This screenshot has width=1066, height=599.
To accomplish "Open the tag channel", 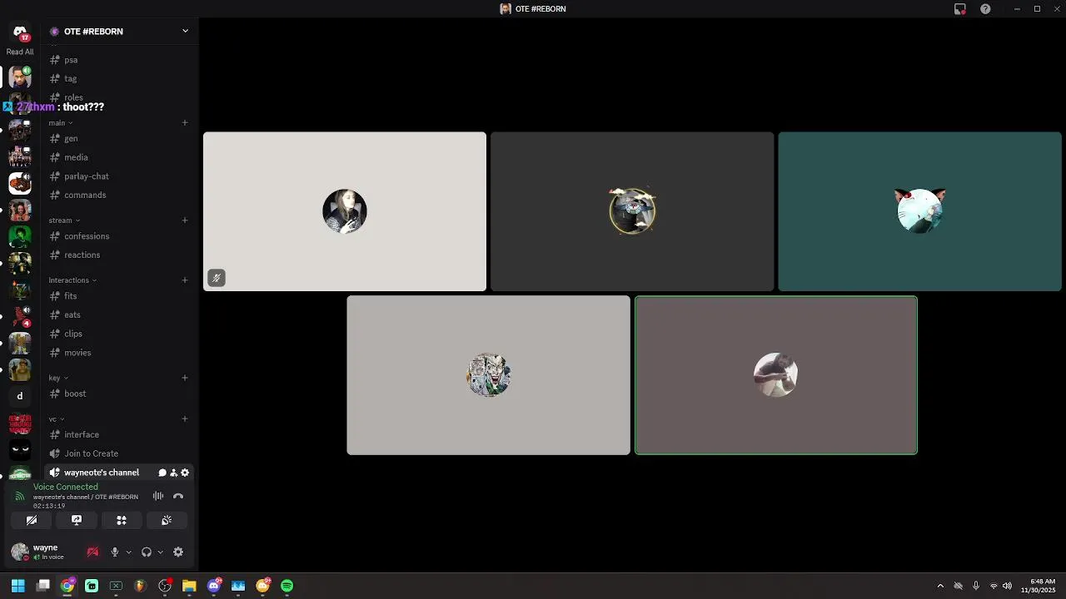I will click(x=120, y=78).
